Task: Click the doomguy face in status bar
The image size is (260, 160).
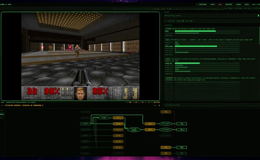Action: click(81, 93)
